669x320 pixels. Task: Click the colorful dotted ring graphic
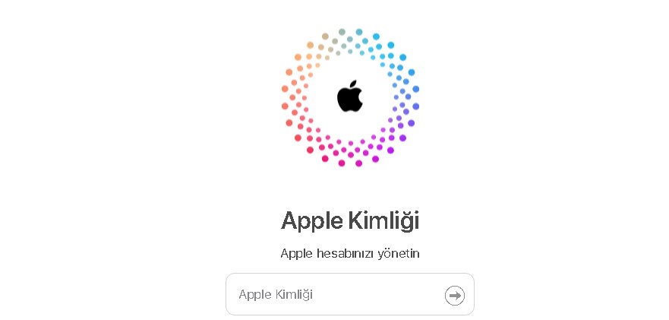[x=350, y=97]
